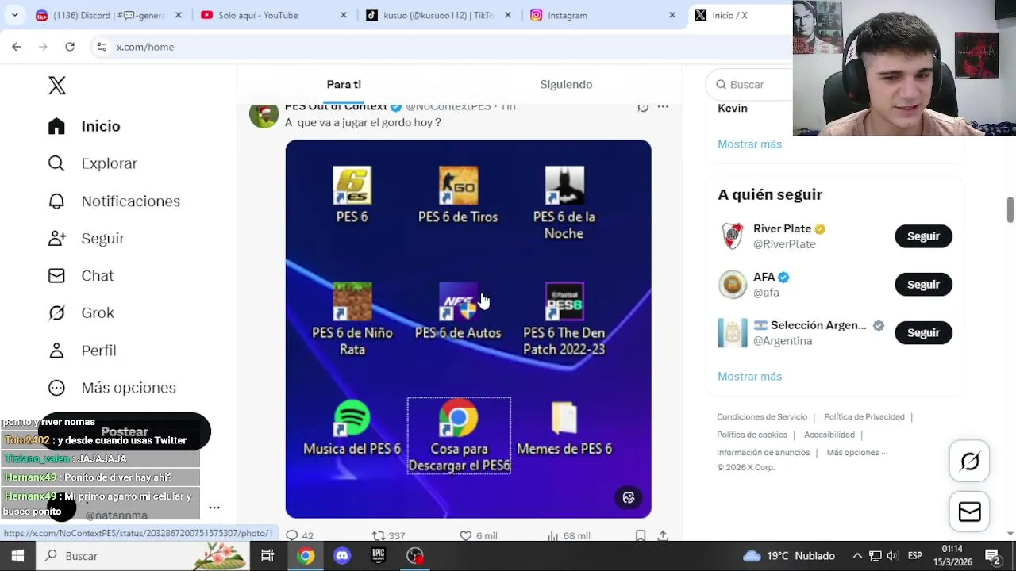Image resolution: width=1016 pixels, height=571 pixels.
Task: Click the magnifier icon beside Explorar
Action: click(56, 163)
